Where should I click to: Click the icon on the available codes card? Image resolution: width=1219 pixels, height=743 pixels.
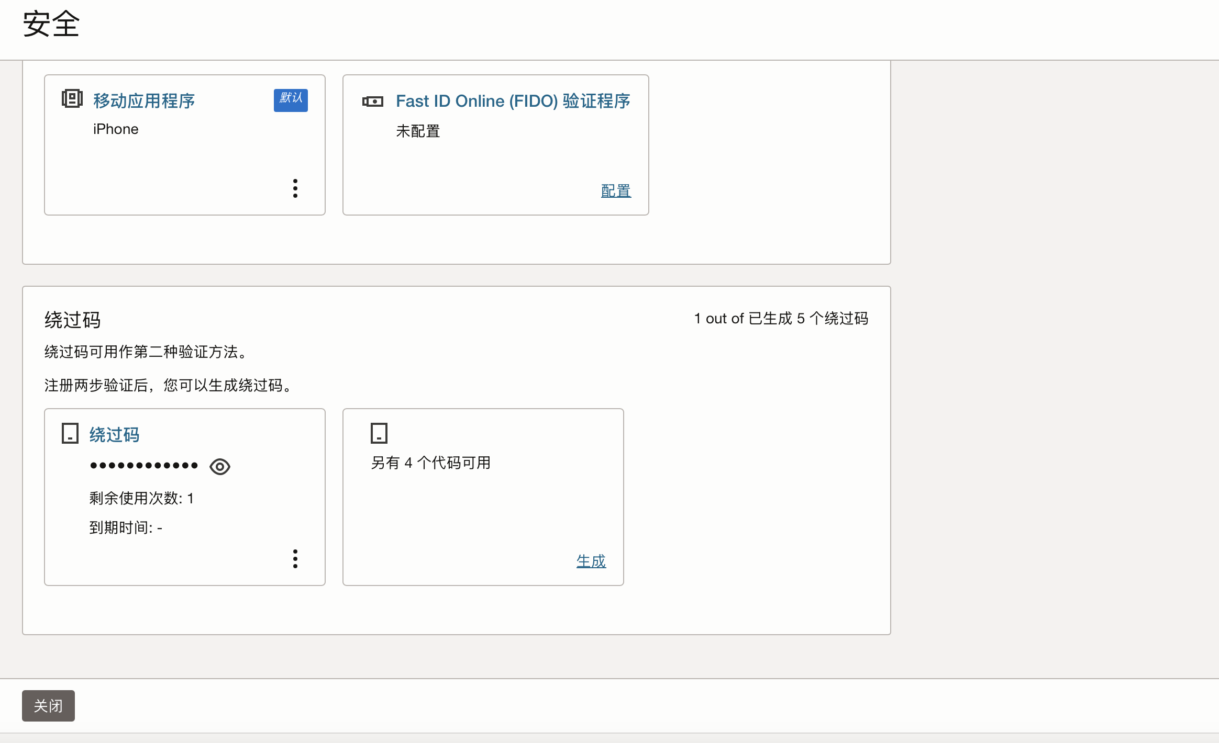[x=379, y=433]
